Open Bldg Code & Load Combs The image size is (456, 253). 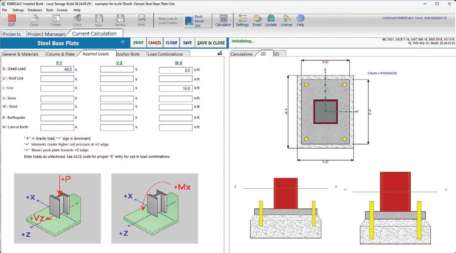[168, 21]
